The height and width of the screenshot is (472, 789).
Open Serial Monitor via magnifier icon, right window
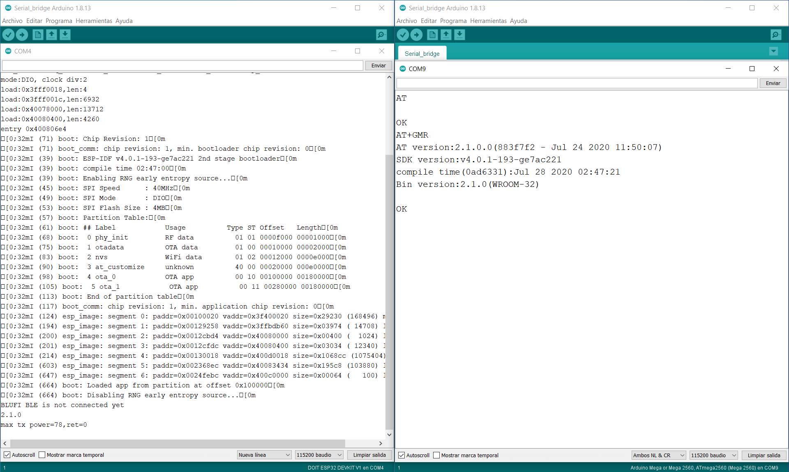click(x=775, y=35)
